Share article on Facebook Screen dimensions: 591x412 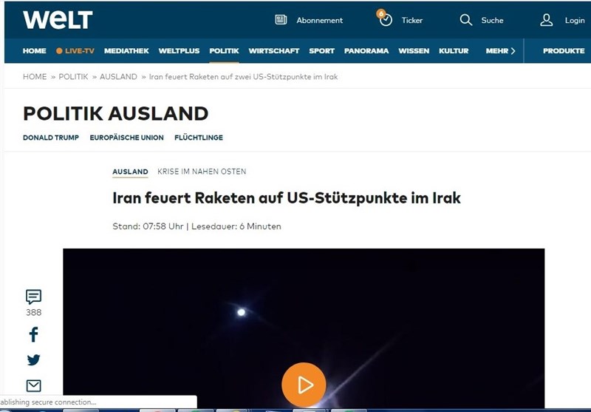point(33,334)
